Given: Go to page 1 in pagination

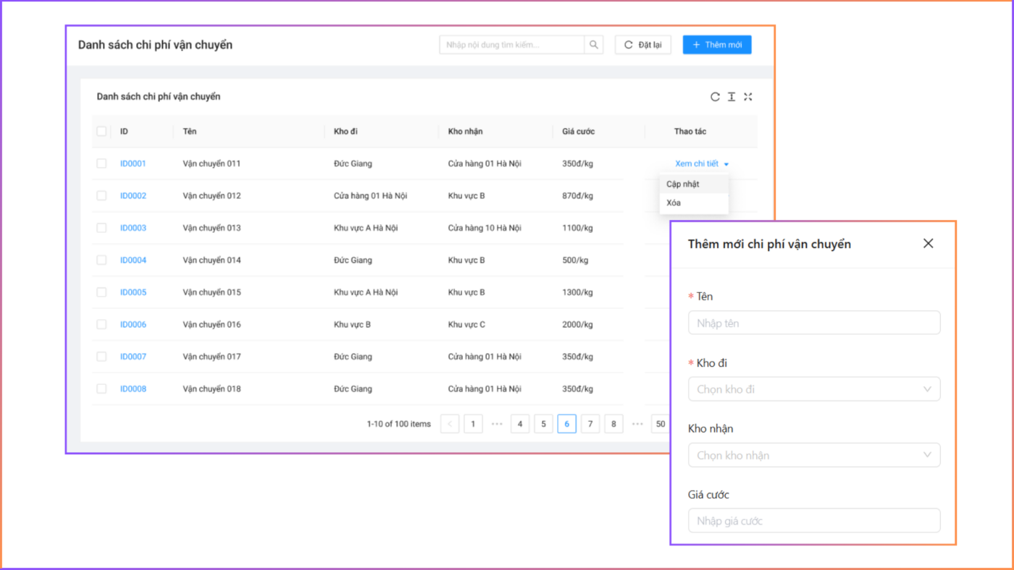Looking at the screenshot, I should click(x=473, y=424).
